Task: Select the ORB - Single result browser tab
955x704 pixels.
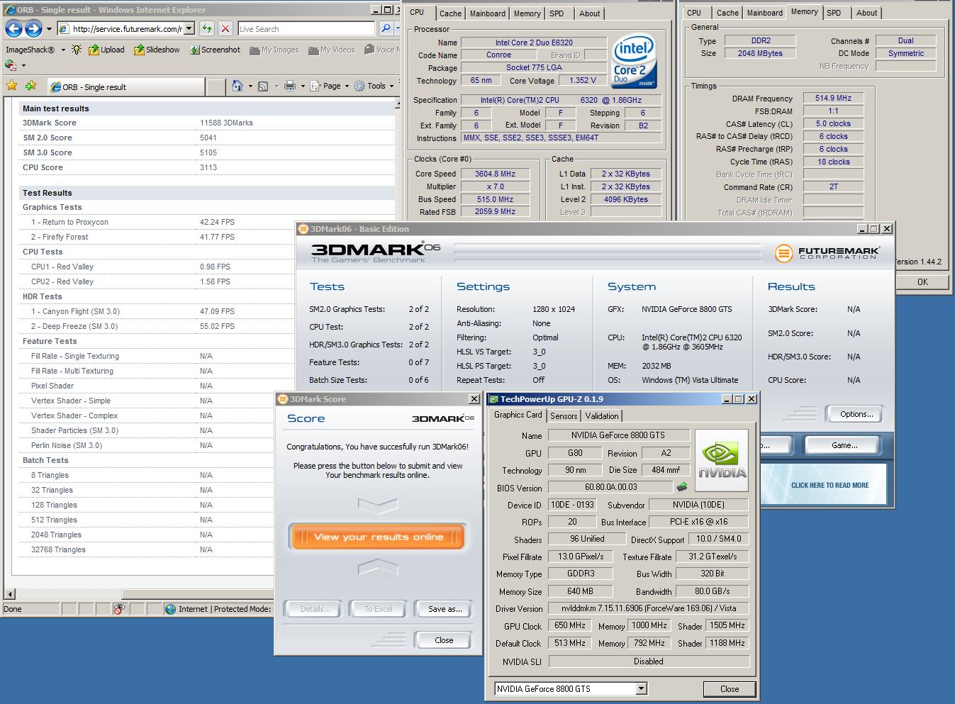Action: point(125,86)
